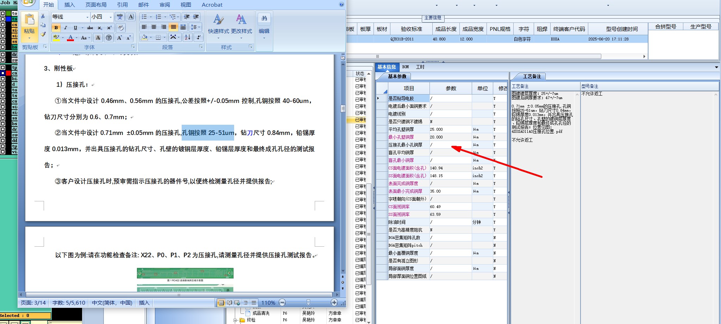Switch to Full Screen Reading view icon
This screenshot has height=324, width=721.
tap(229, 303)
